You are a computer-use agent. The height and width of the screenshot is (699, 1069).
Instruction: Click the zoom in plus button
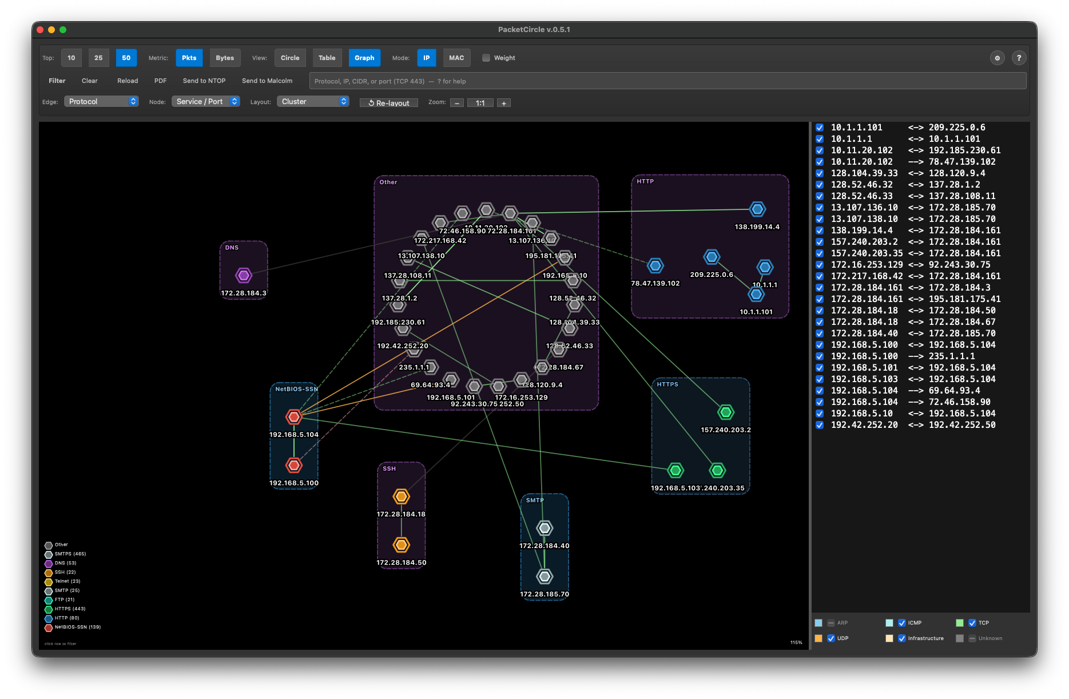click(x=504, y=103)
